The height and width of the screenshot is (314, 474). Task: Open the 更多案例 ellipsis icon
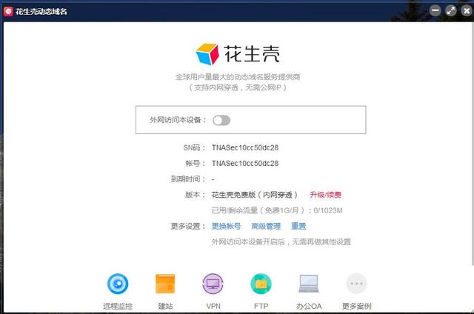click(x=356, y=284)
